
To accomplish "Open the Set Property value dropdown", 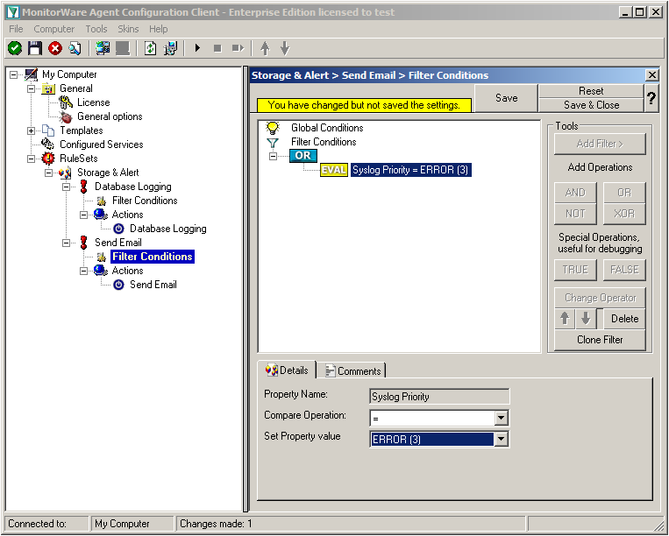I will pos(502,440).
